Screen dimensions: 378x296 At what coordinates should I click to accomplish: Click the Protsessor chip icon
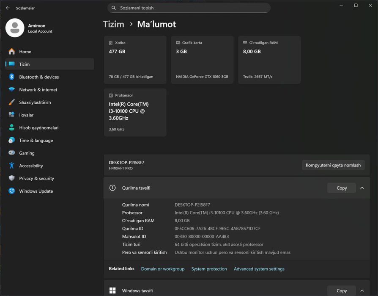point(111,95)
